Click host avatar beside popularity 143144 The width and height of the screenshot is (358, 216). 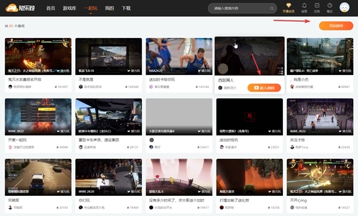(x=151, y=87)
